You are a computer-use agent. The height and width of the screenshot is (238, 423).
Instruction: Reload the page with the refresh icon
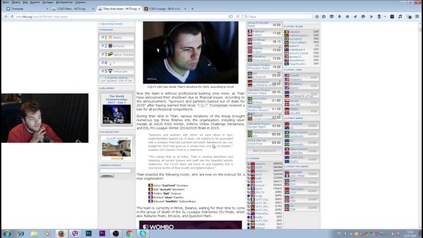point(238,17)
